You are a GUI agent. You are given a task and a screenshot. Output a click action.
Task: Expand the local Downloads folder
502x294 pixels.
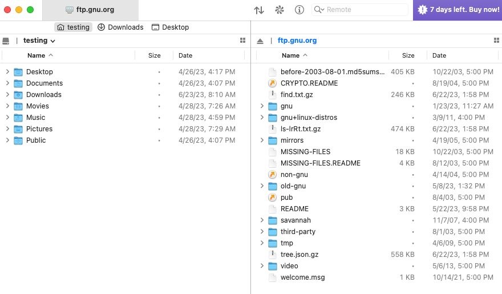click(x=7, y=94)
